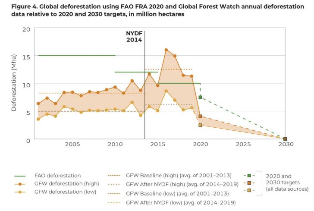Click the GFW high data point at 2014

[x=149, y=74]
